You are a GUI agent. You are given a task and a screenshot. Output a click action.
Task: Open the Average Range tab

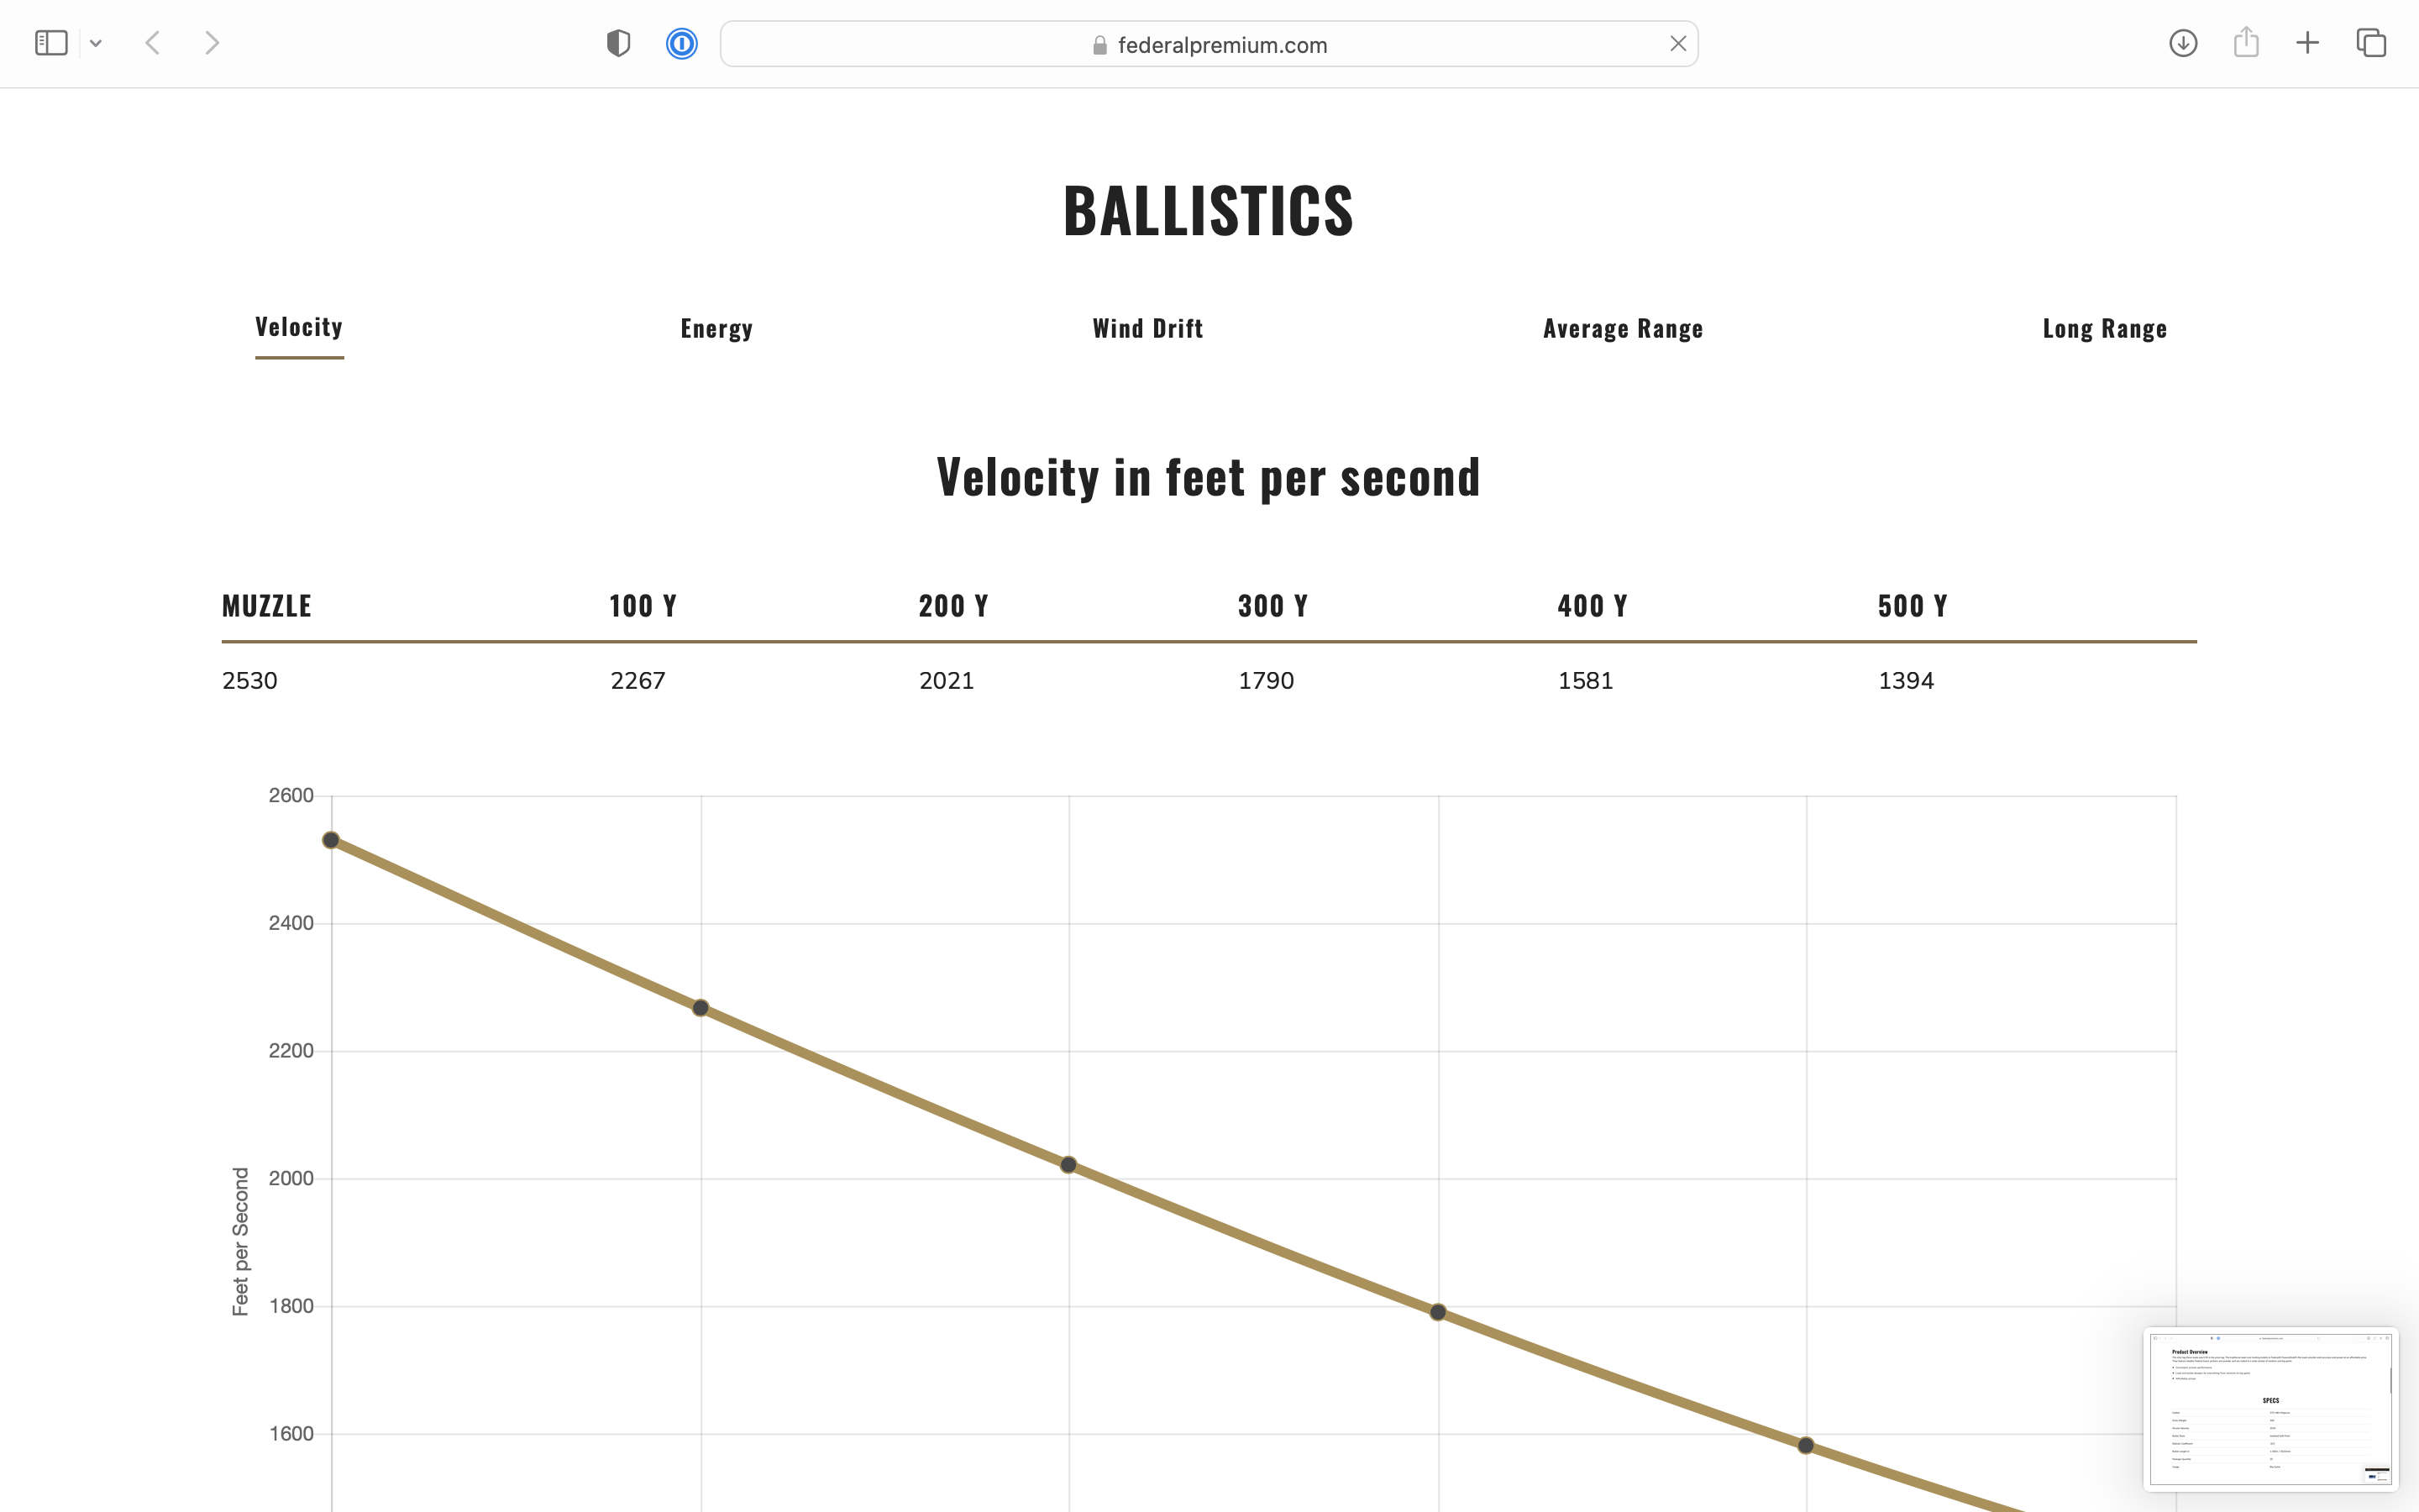[1624, 328]
